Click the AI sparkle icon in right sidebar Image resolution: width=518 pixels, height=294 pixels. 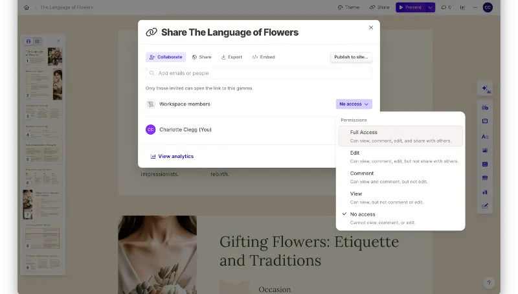pyautogui.click(x=485, y=89)
